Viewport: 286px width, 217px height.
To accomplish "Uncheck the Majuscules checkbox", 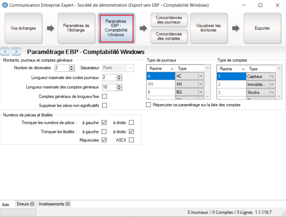I will (x=104, y=140).
